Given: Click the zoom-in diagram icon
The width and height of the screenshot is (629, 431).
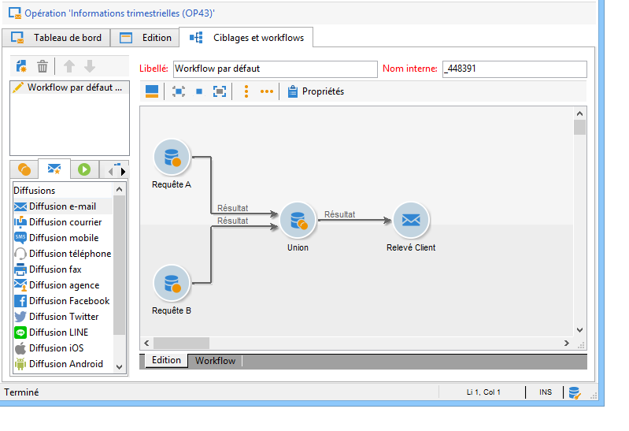Looking at the screenshot, I should (179, 91).
